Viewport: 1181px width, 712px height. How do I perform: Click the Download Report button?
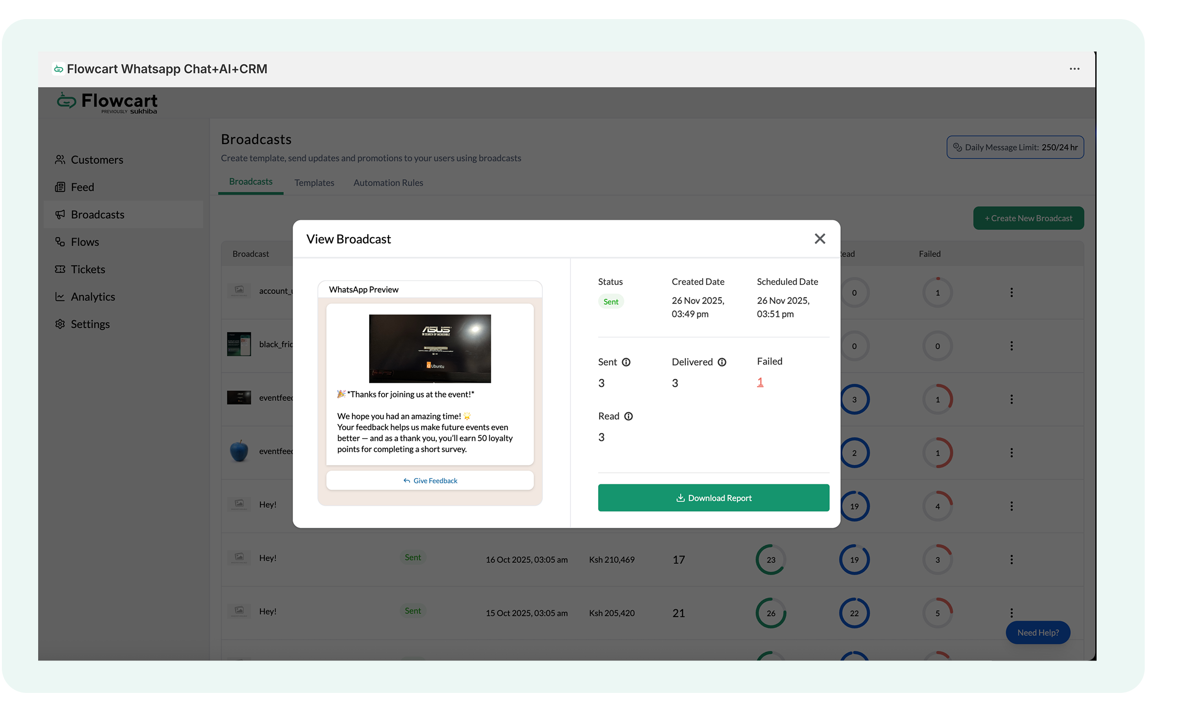[713, 498]
